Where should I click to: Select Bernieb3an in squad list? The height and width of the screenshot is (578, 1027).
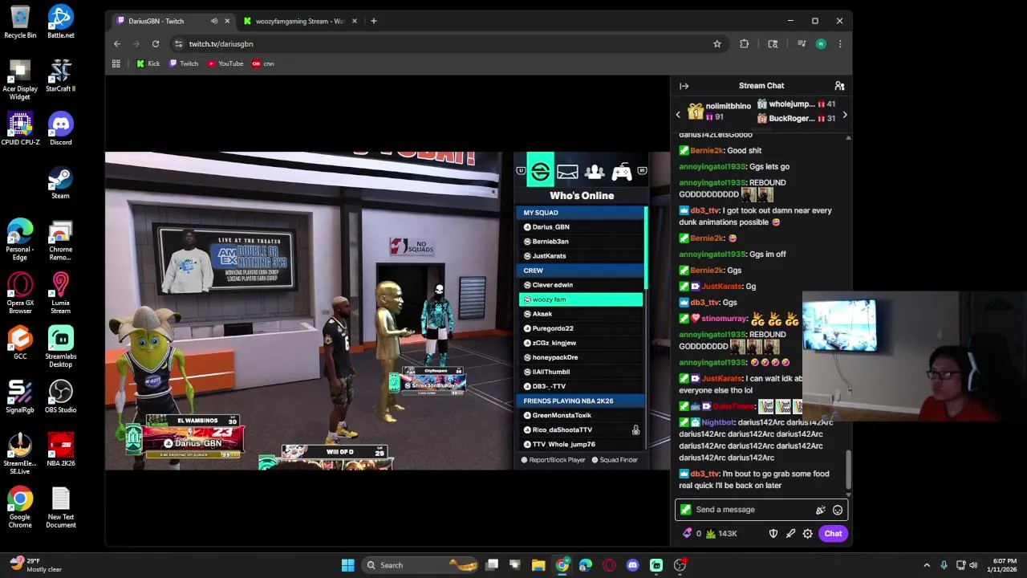[581, 242]
